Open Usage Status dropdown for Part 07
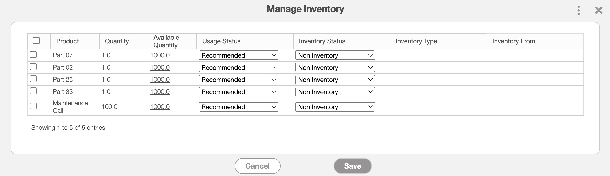The width and height of the screenshot is (610, 176). point(238,55)
